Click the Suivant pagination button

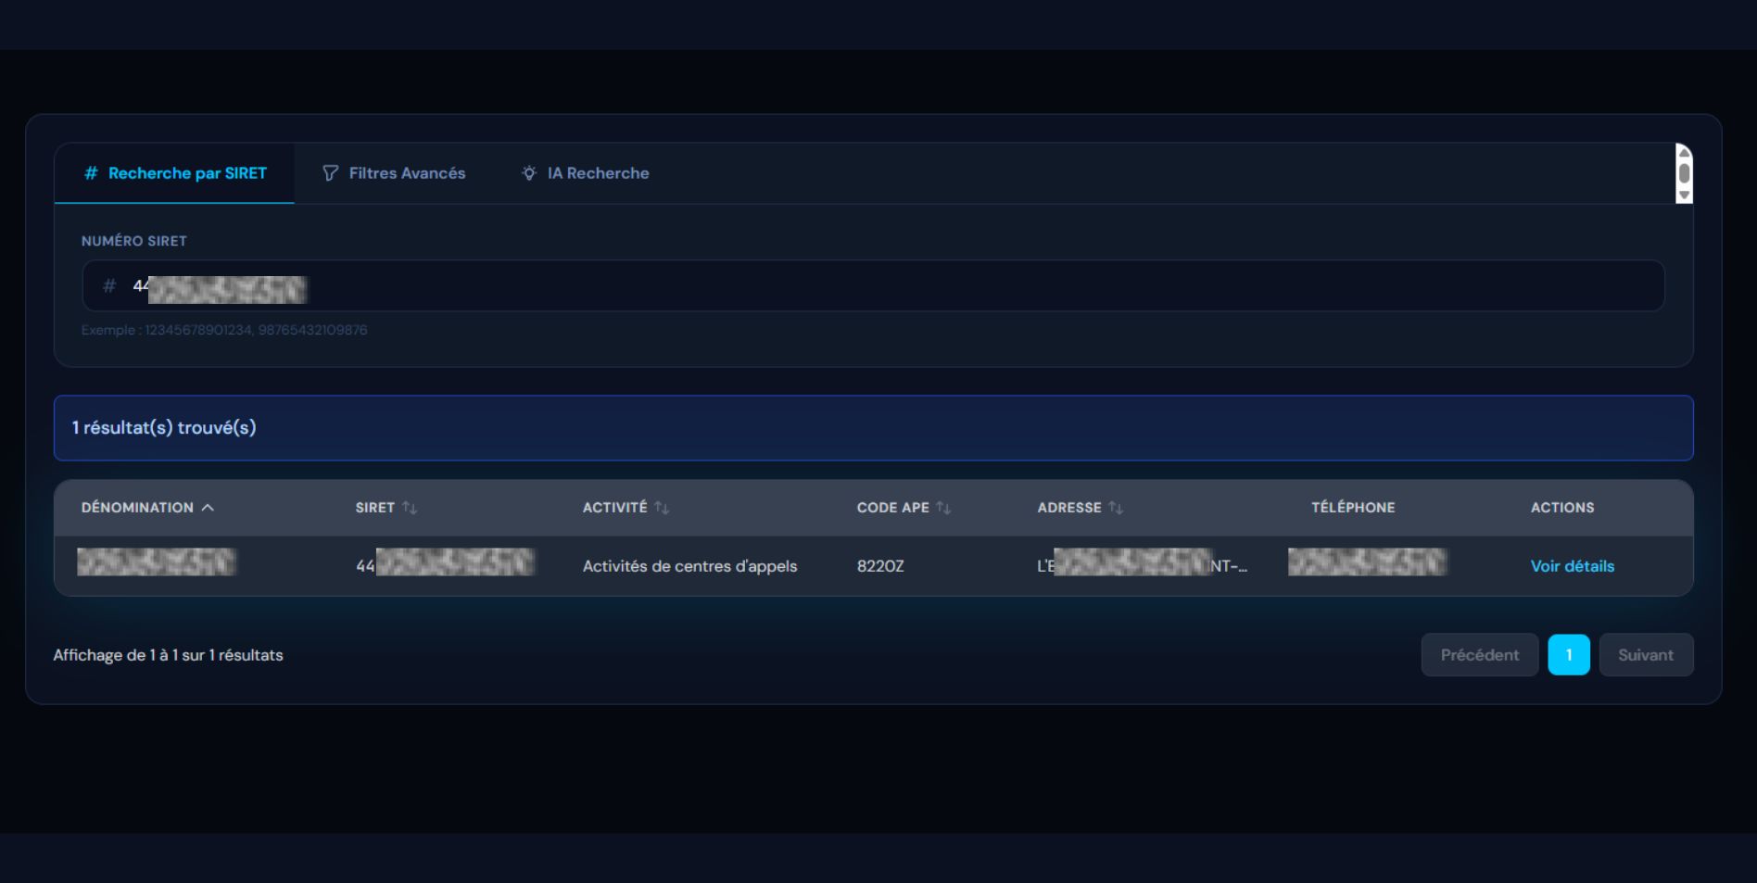point(1646,655)
